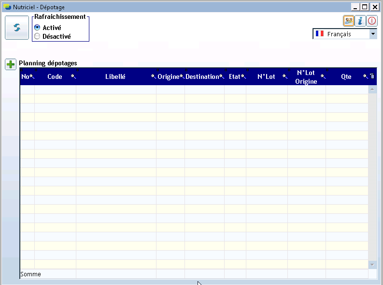Click the Destination column search magnifier
Image resolution: width=383 pixels, height=285 pixels.
click(222, 77)
